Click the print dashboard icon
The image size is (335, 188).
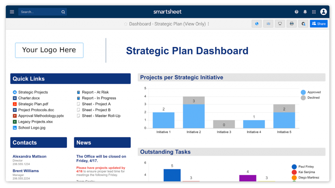292,24
